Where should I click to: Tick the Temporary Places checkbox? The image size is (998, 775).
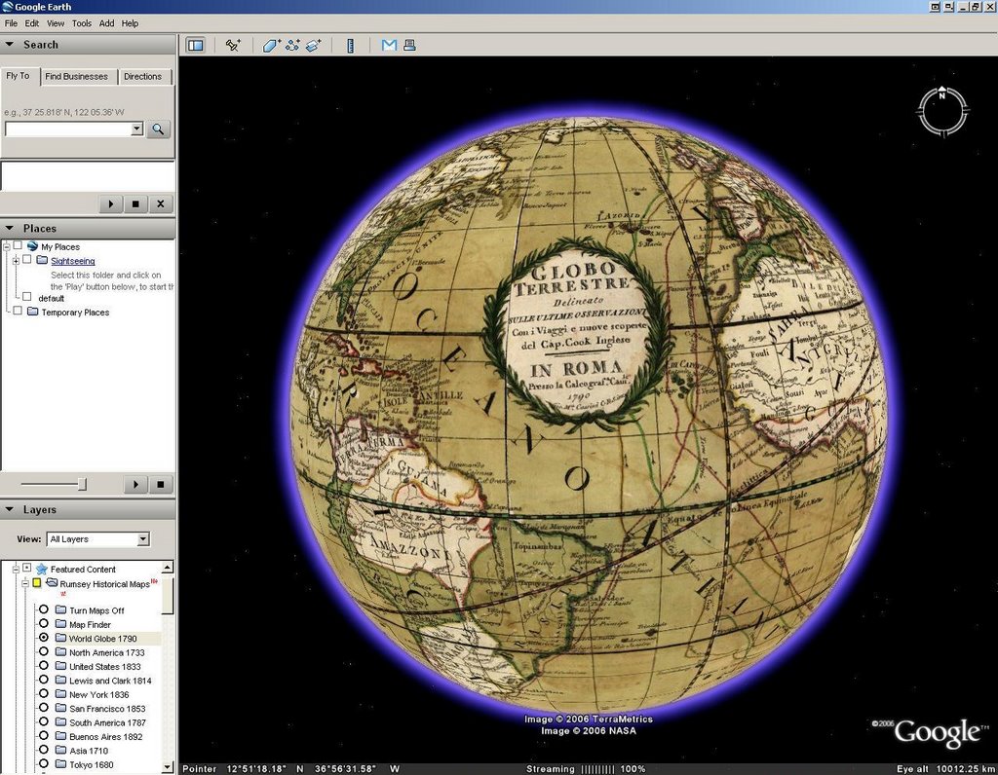point(18,311)
